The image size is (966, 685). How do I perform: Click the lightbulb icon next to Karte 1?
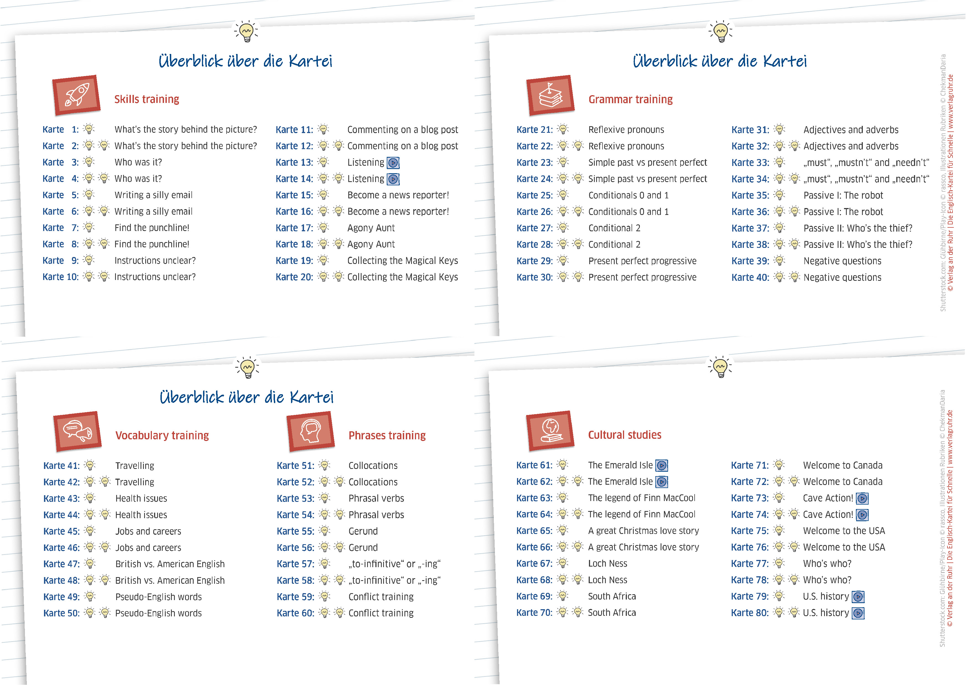(x=89, y=129)
